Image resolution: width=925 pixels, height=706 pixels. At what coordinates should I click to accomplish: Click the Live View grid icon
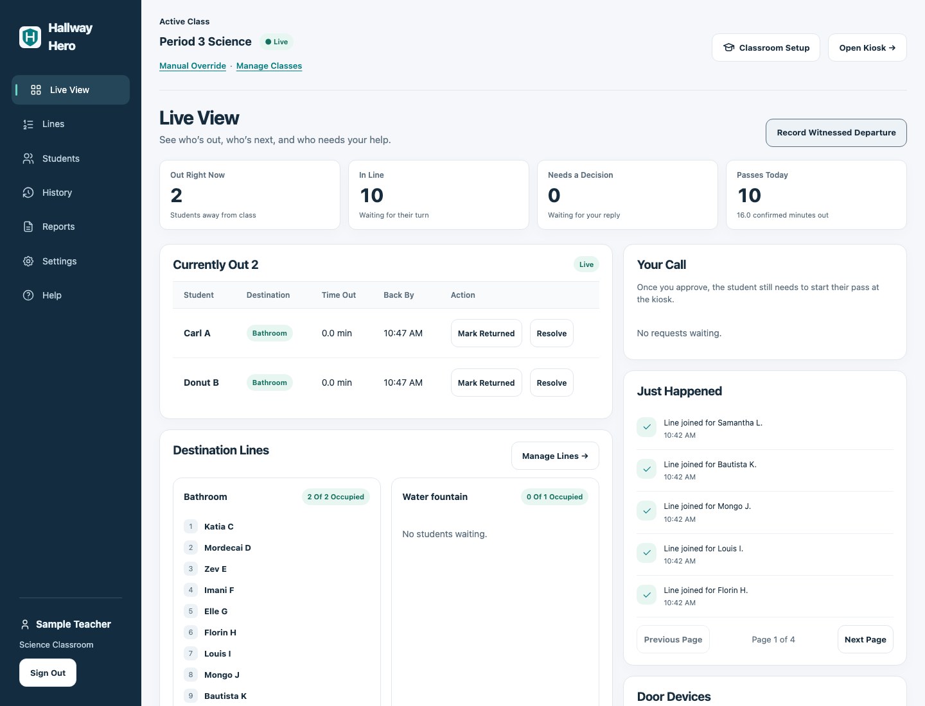click(x=36, y=90)
